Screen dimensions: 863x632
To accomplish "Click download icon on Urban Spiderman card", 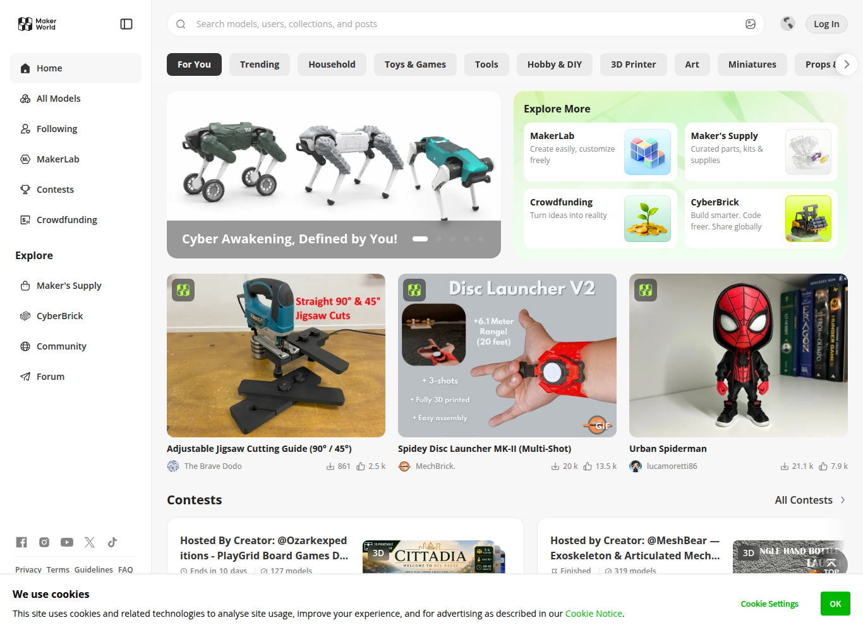I will coord(784,466).
